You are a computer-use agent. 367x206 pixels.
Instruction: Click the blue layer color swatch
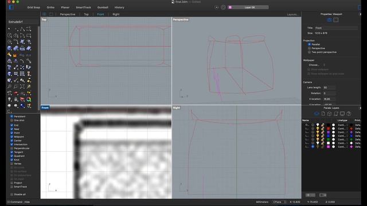coord(328,136)
